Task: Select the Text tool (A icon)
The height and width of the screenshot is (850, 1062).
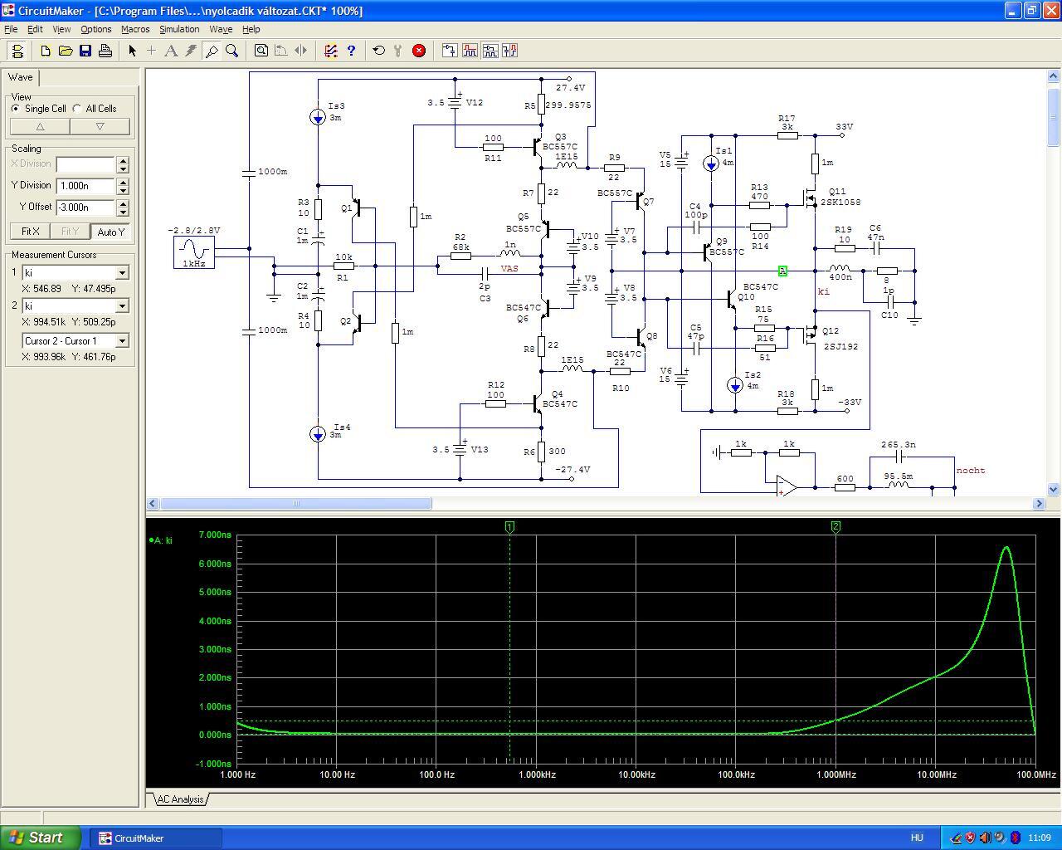Action: [x=171, y=51]
